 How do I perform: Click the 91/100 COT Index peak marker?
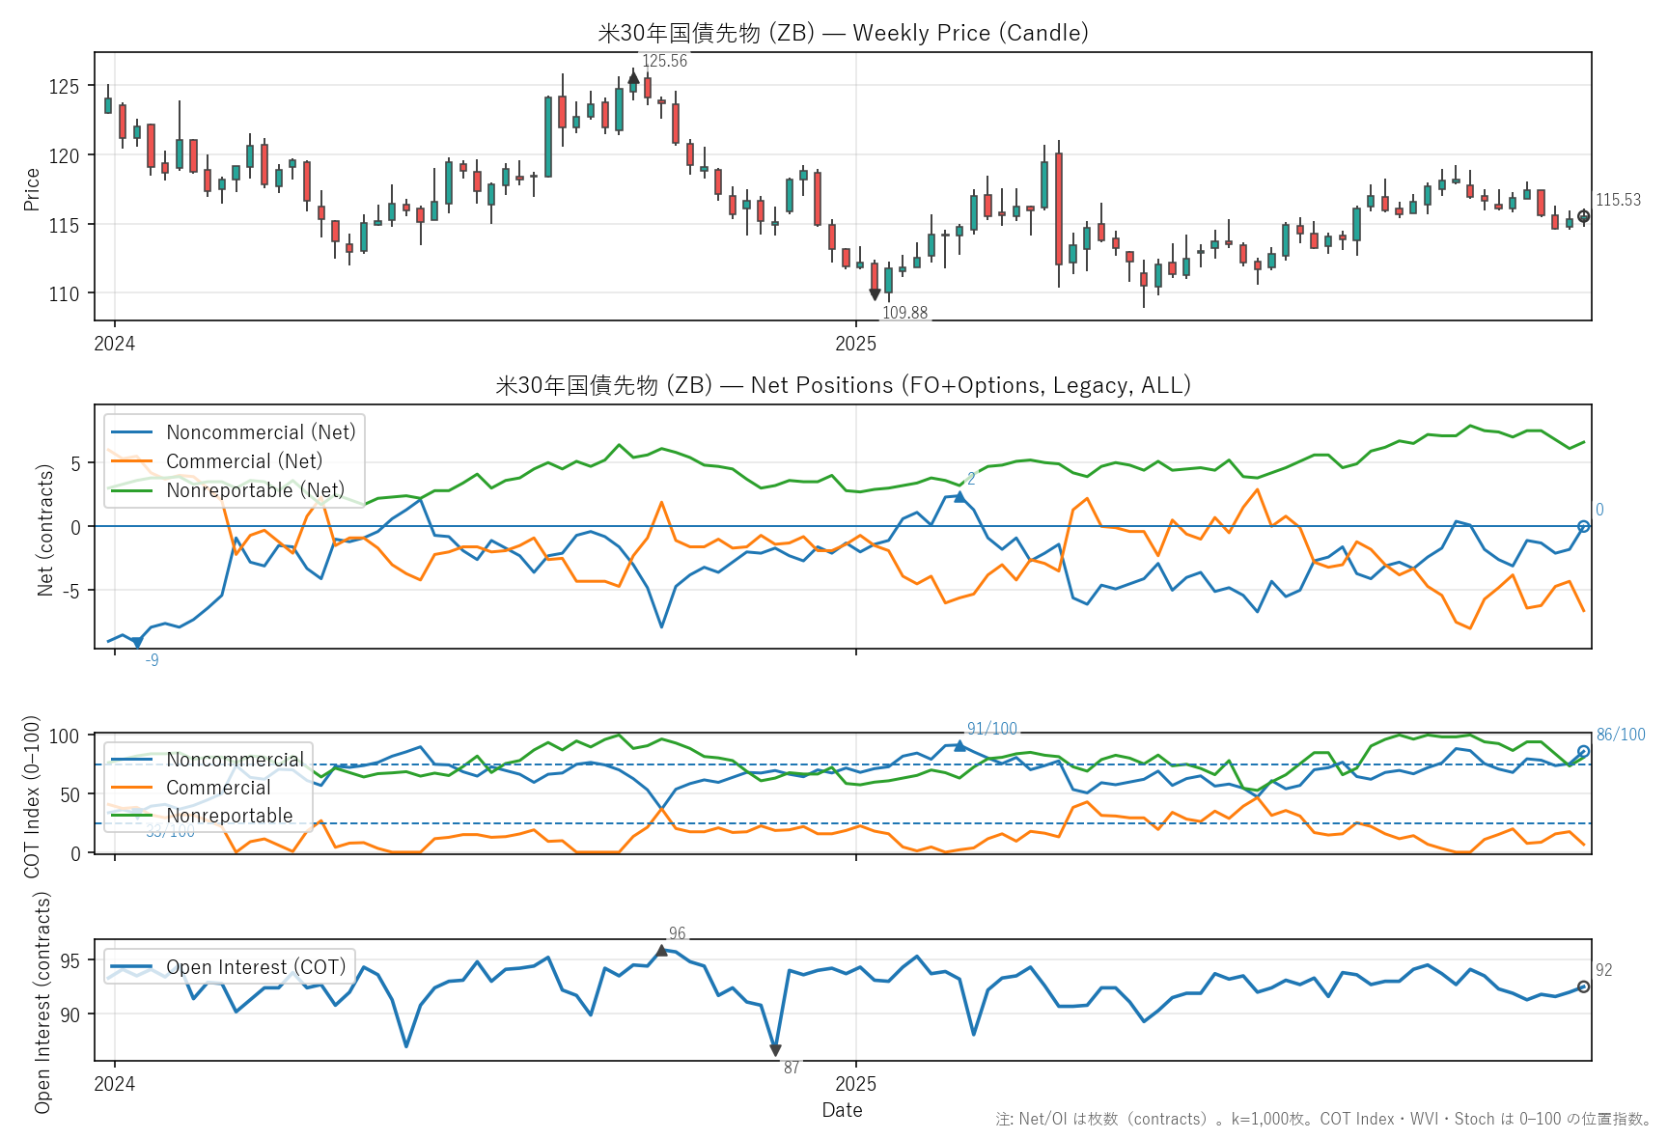coord(959,745)
